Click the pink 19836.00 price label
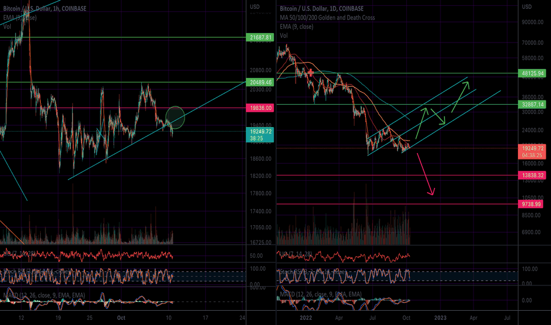Screen dimensions: 551x325 tap(260, 108)
